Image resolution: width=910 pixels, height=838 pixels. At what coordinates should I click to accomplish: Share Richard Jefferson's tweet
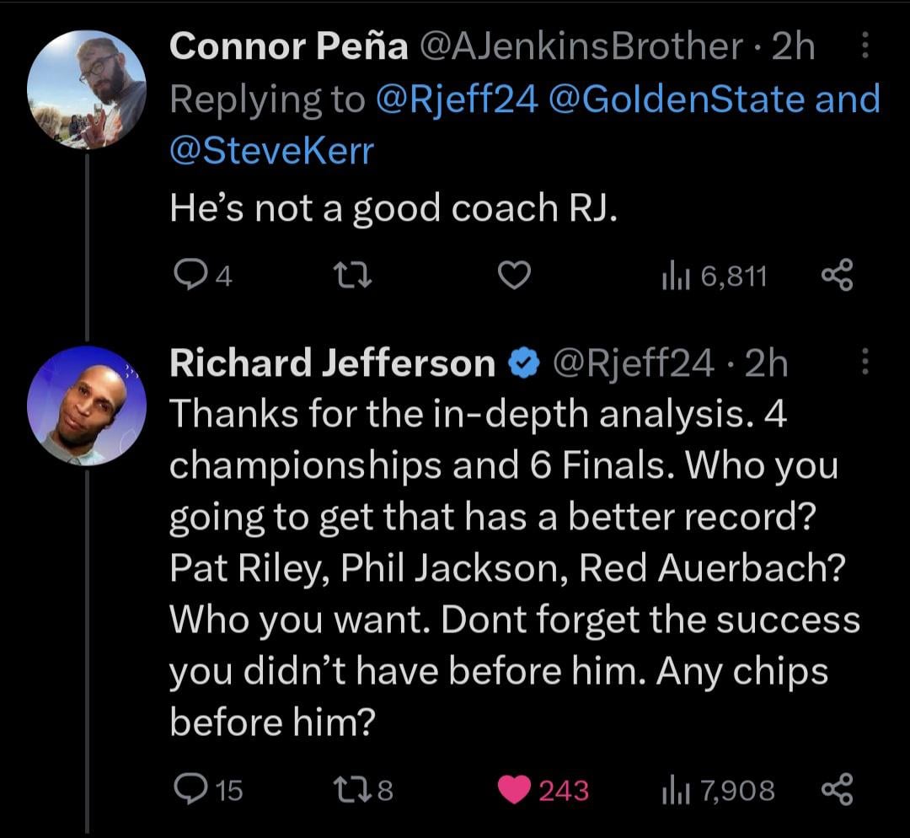coord(836,789)
